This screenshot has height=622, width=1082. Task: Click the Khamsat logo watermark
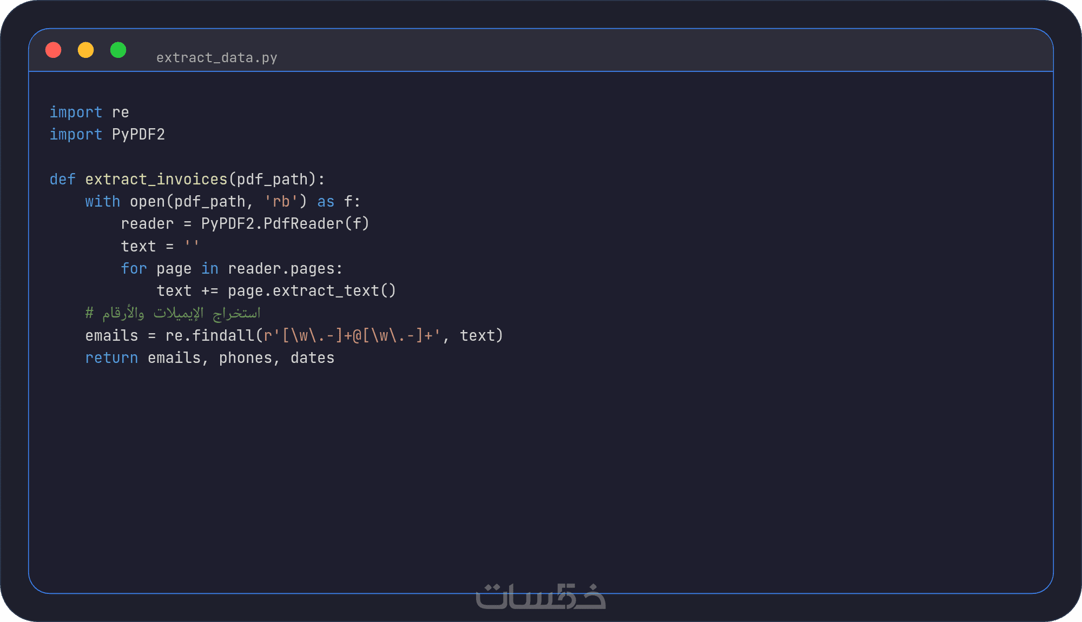(540, 596)
